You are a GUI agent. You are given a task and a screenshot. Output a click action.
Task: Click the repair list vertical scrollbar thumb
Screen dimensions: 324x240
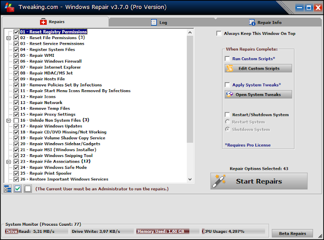[x=190, y=89]
